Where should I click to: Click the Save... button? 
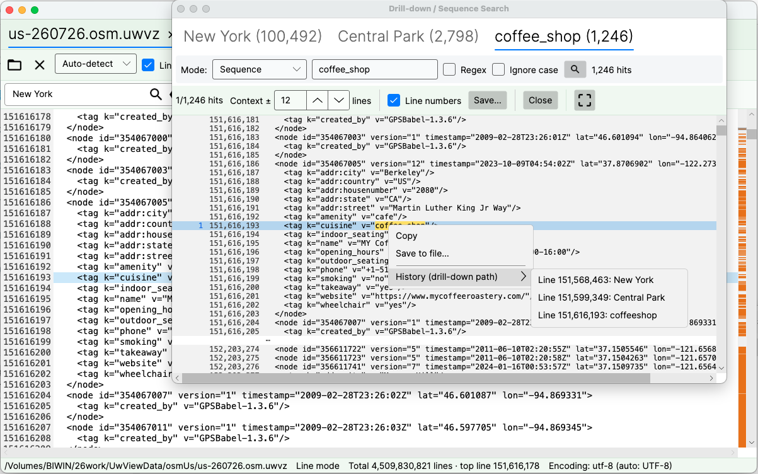tap(488, 100)
